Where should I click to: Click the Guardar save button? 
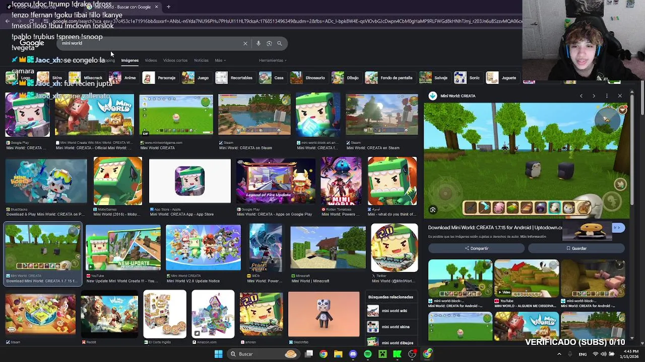[x=576, y=248]
